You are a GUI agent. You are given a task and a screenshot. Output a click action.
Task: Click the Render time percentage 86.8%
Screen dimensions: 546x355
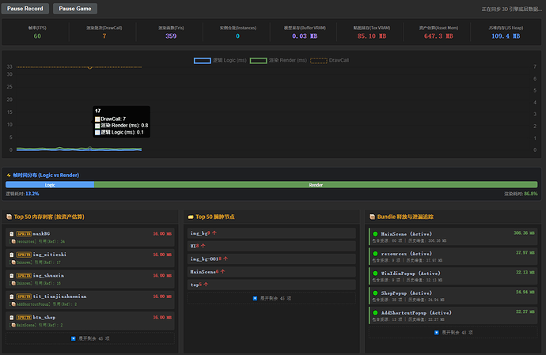pyautogui.click(x=531, y=194)
